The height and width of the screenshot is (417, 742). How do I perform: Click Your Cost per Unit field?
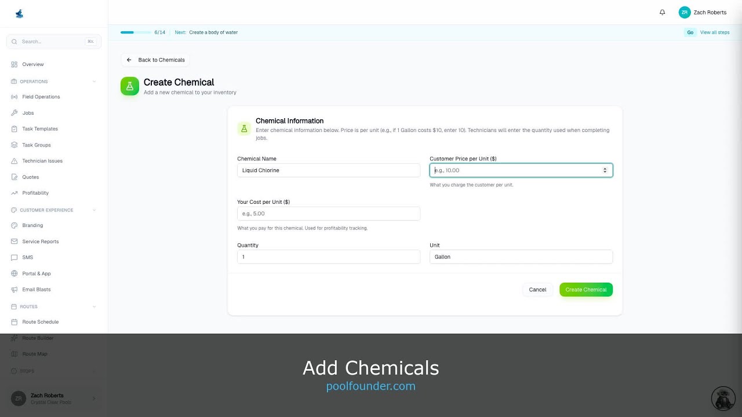[329, 214]
